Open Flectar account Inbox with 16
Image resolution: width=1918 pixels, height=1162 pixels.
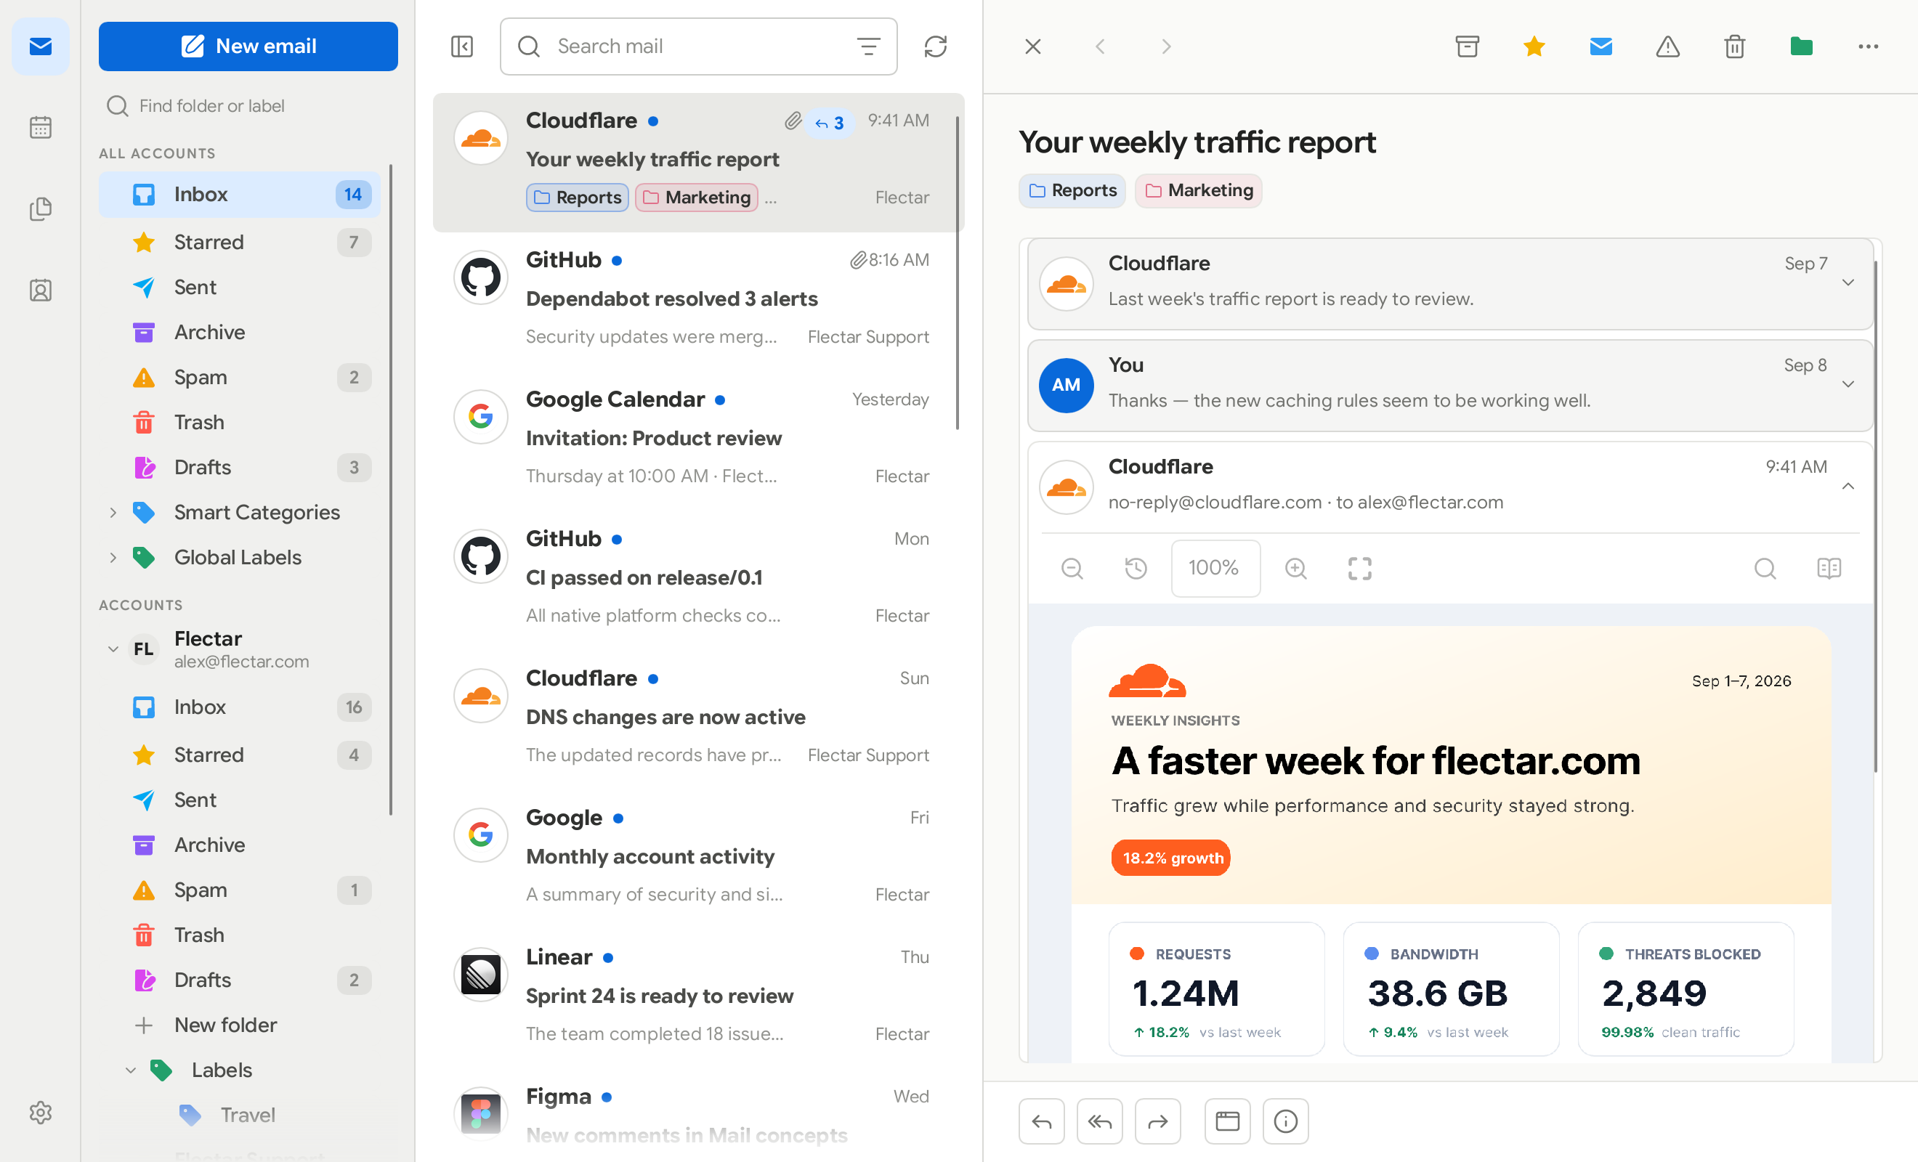240,707
